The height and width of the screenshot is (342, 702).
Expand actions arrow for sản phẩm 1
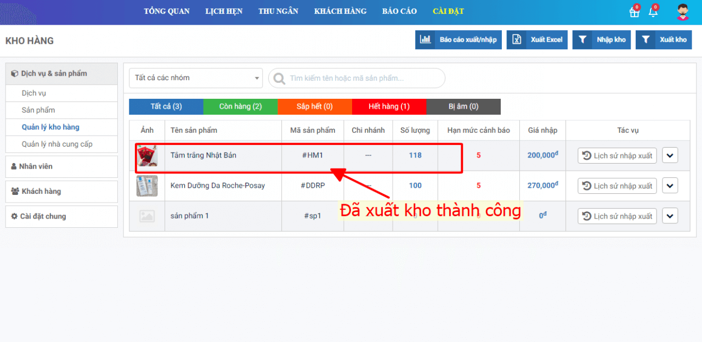click(670, 216)
